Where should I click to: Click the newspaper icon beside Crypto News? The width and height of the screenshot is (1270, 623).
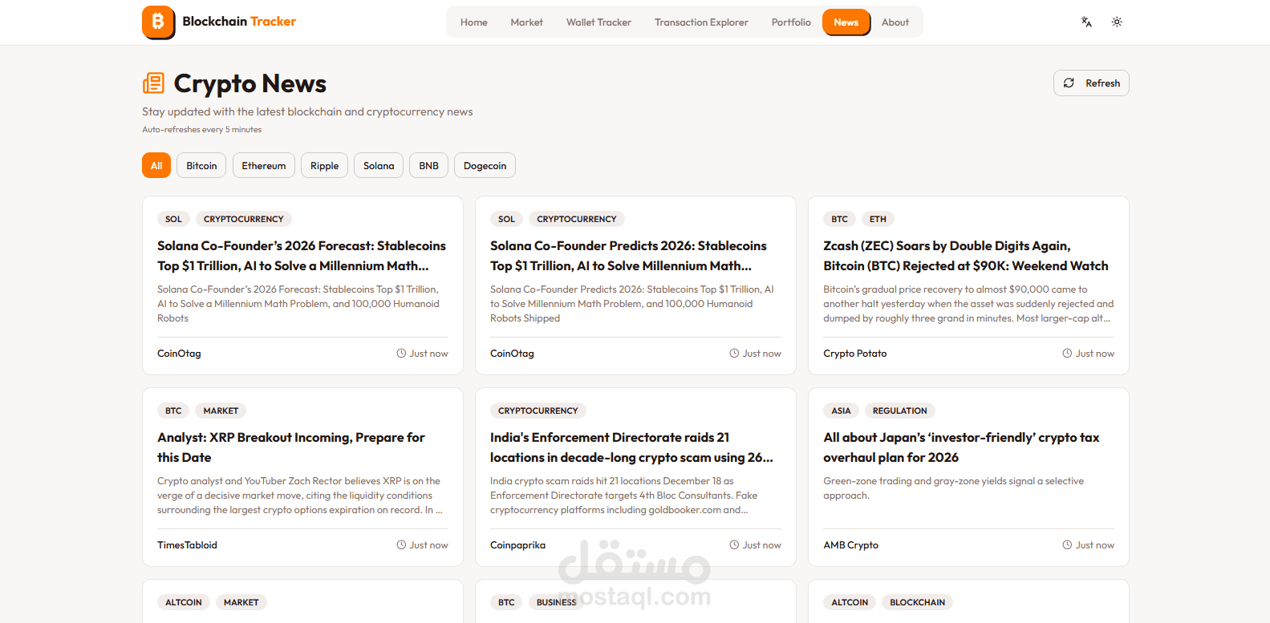click(x=153, y=83)
